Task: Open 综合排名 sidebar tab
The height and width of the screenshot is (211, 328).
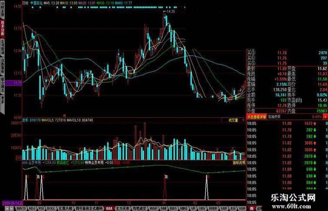Action: coord(2,85)
